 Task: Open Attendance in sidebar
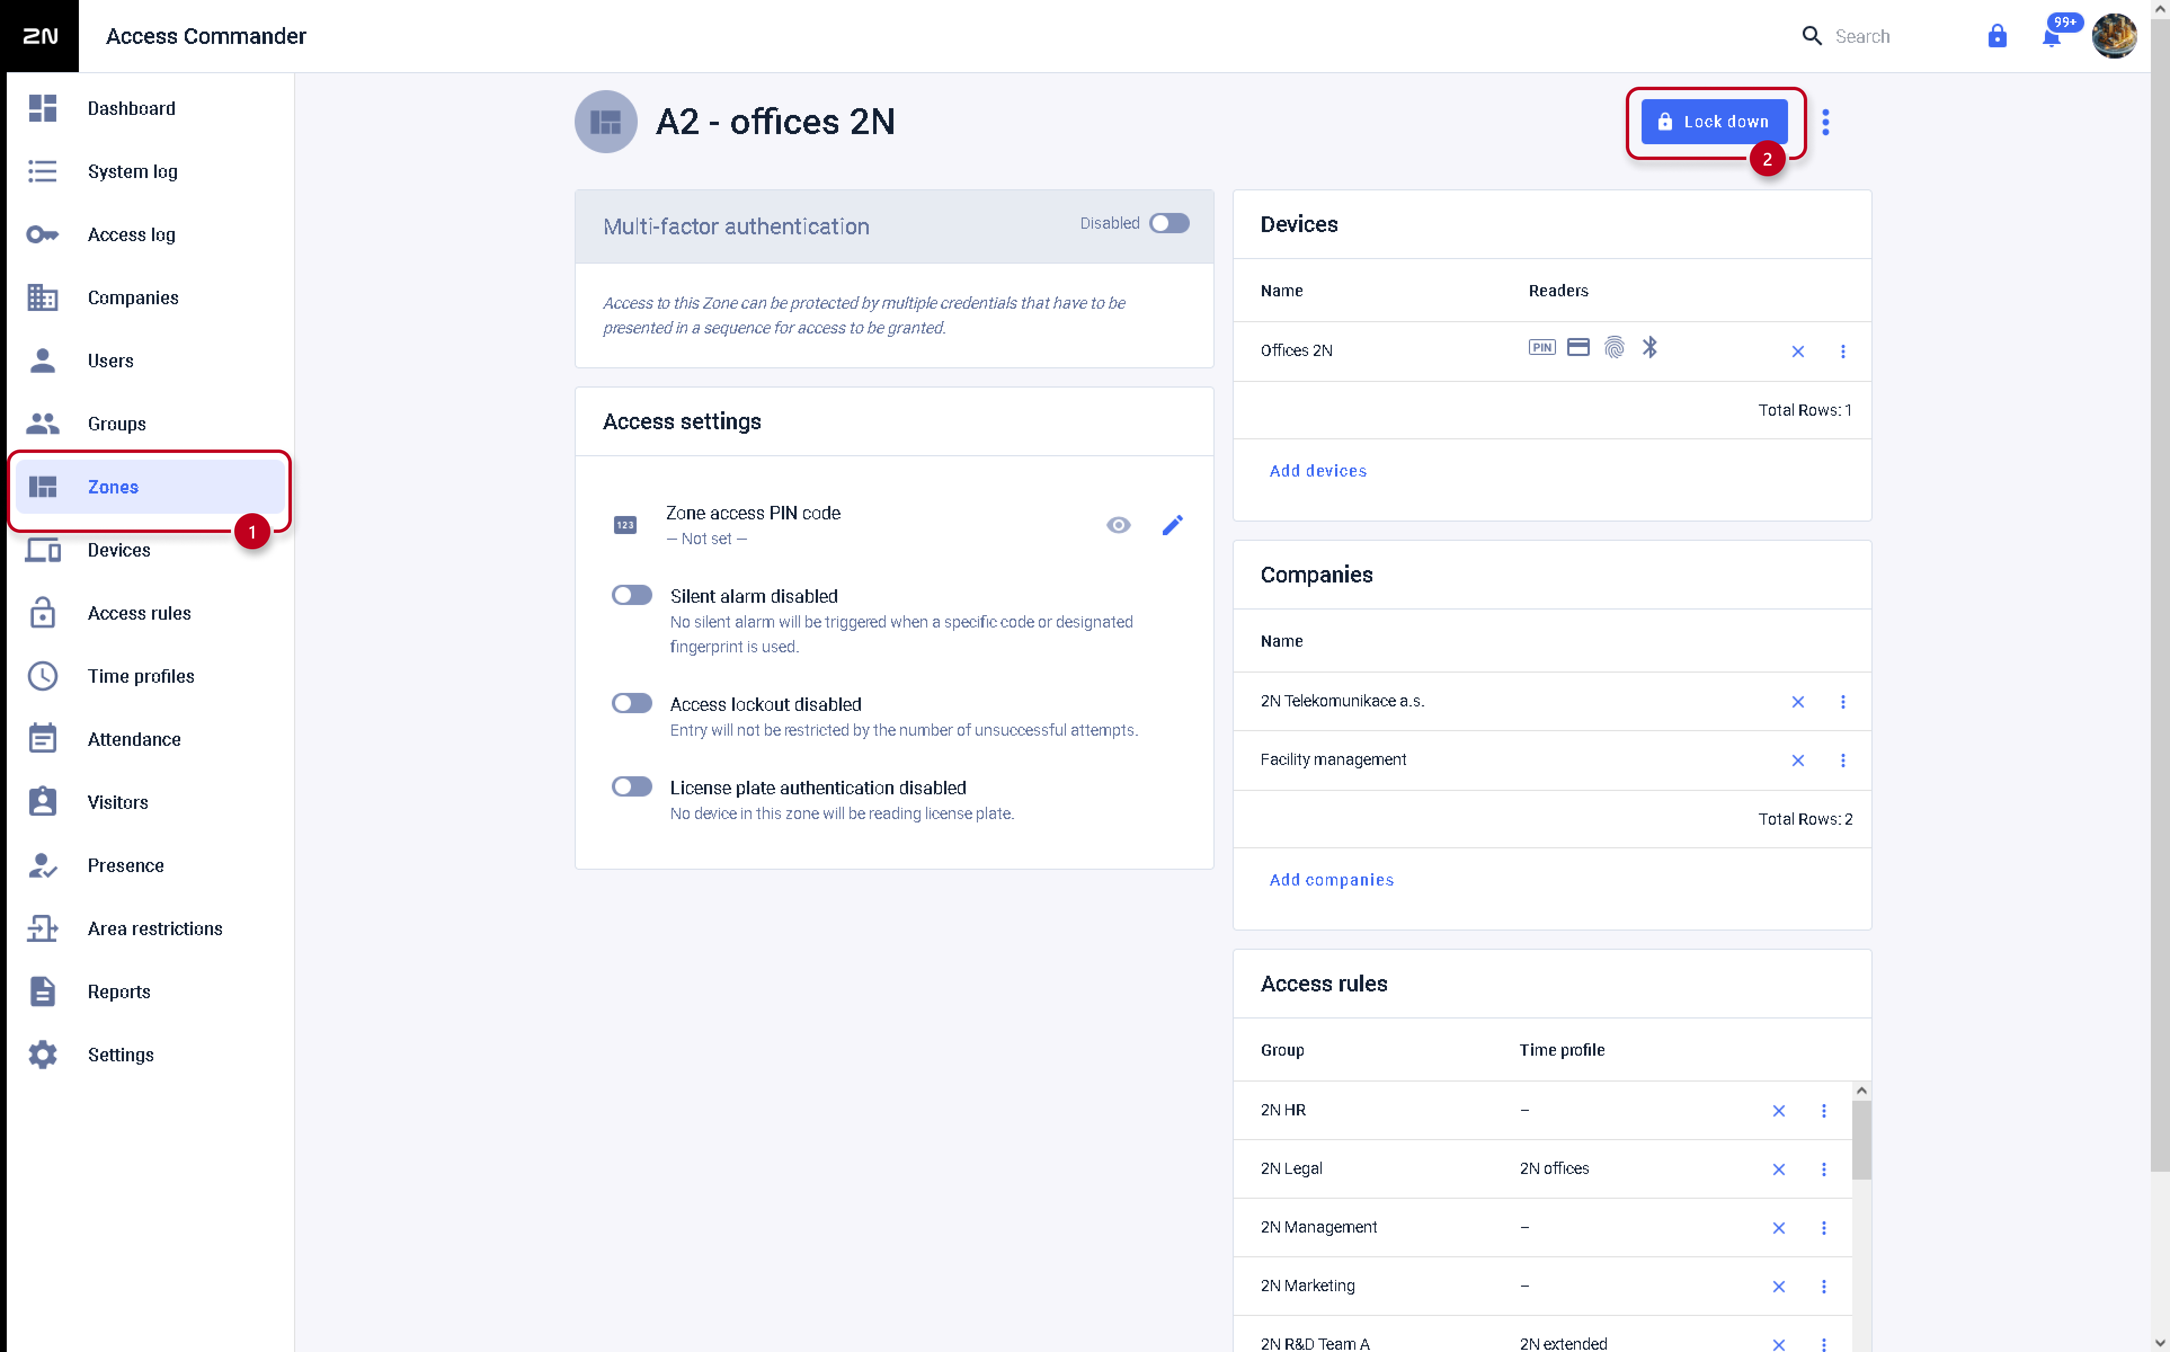[x=150, y=740]
